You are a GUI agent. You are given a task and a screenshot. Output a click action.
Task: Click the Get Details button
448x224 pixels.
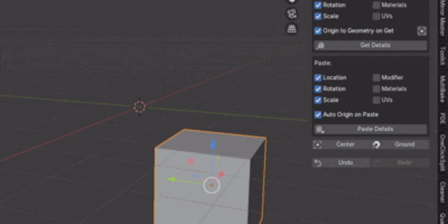370,45
